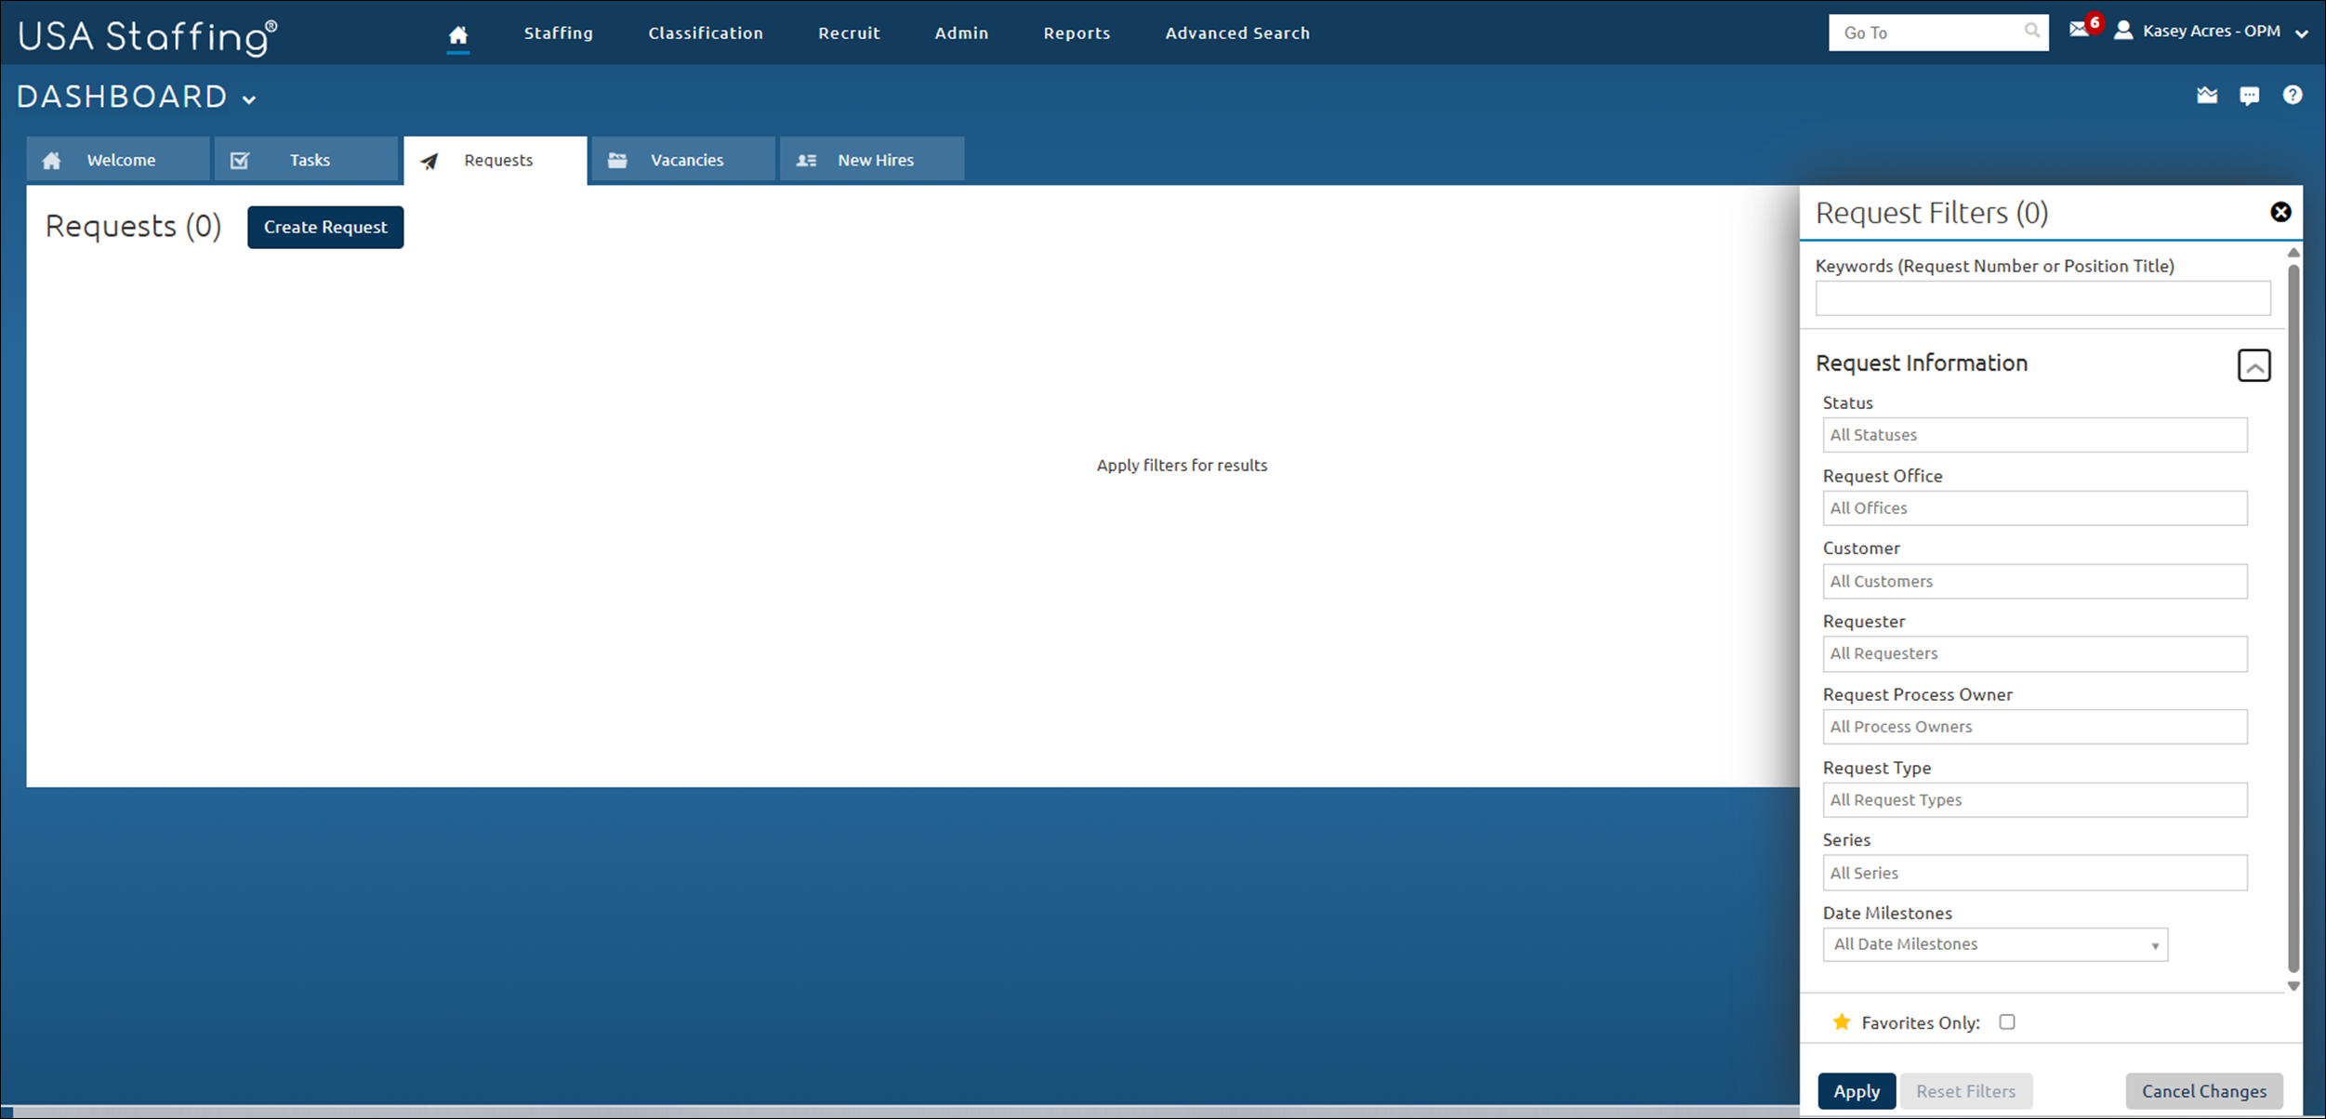Click the search magnifier in Go To box

pos(2031,31)
